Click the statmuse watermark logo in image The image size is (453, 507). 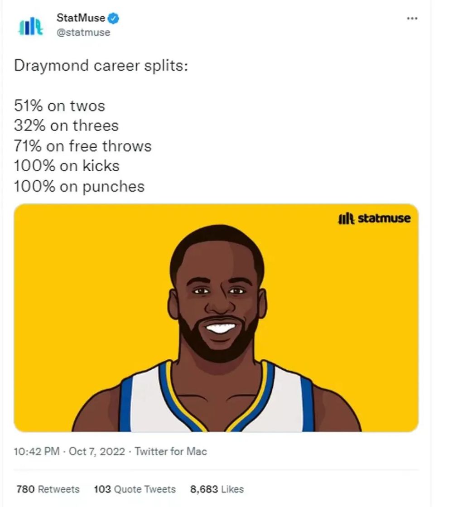click(375, 218)
